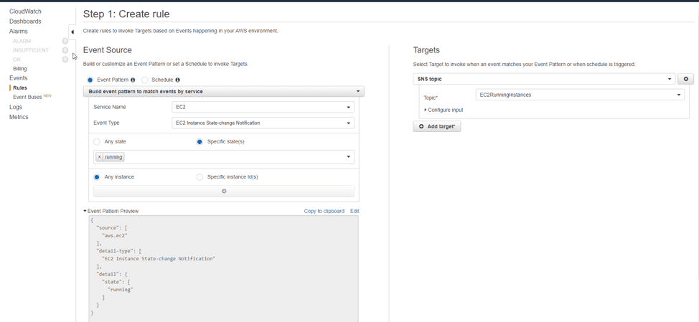Go to ALARM state alarms
The height and width of the screenshot is (322, 699).
(22, 41)
